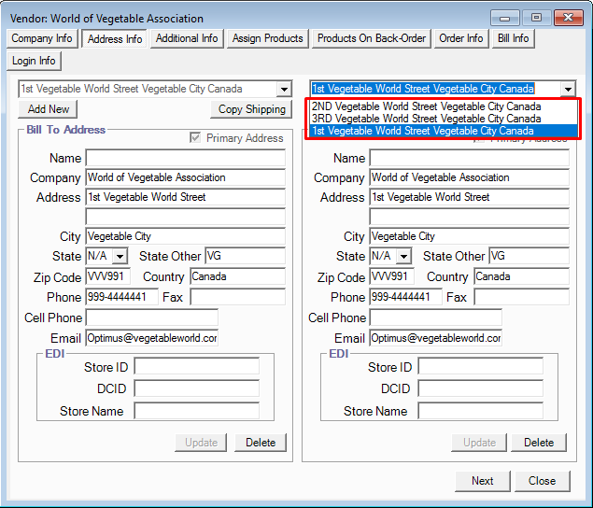
Task: Switch to the Company Info tab
Action: click(42, 38)
